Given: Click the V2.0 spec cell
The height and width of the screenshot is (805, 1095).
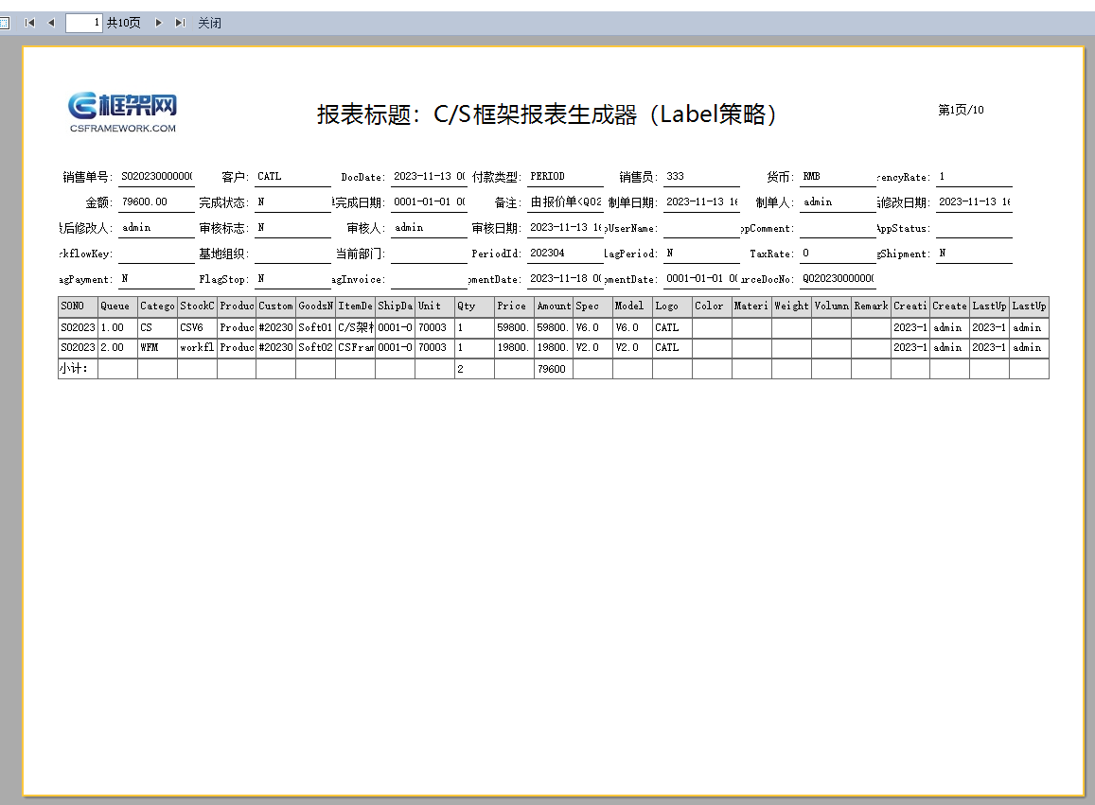Looking at the screenshot, I should pos(592,348).
